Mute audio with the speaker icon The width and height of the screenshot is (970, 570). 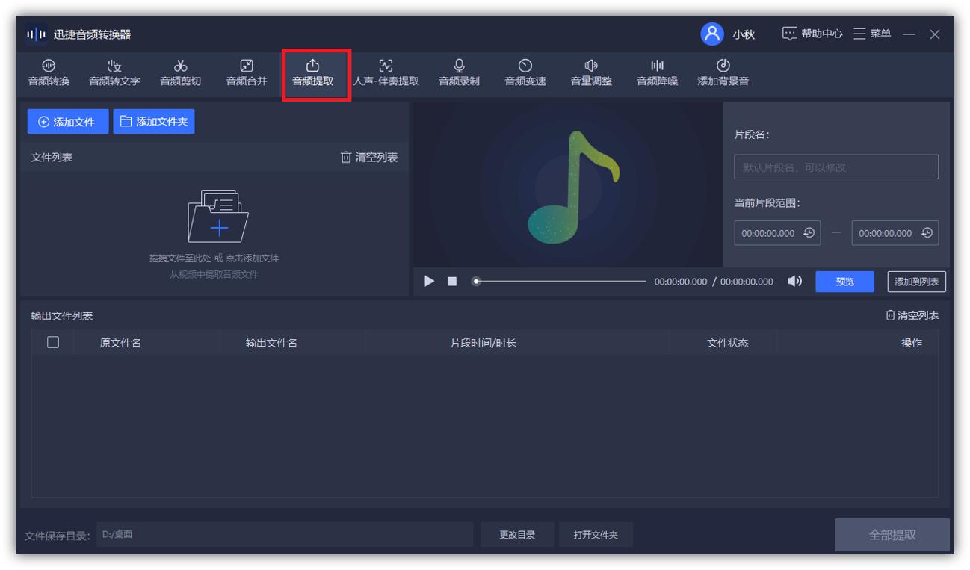(794, 282)
